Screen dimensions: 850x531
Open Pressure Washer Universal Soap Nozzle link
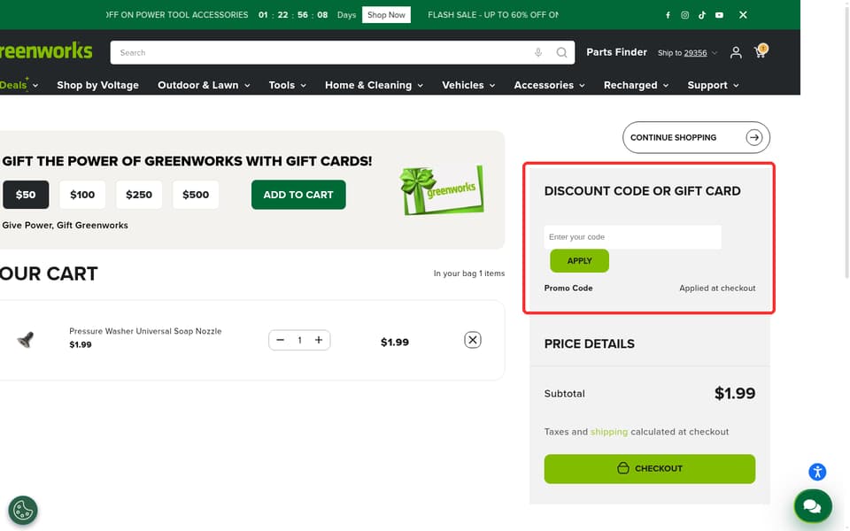tap(145, 331)
